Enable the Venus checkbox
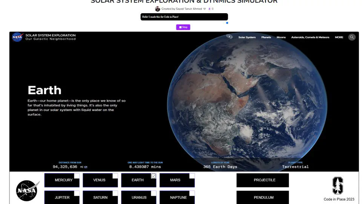 click(x=115, y=176)
